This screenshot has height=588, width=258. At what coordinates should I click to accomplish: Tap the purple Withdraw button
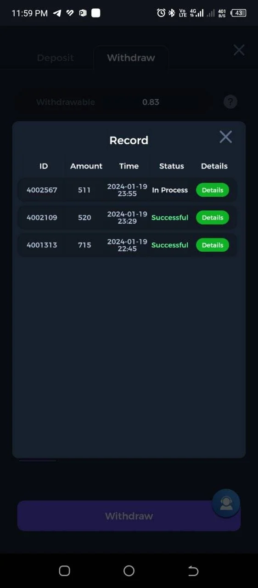(x=129, y=516)
